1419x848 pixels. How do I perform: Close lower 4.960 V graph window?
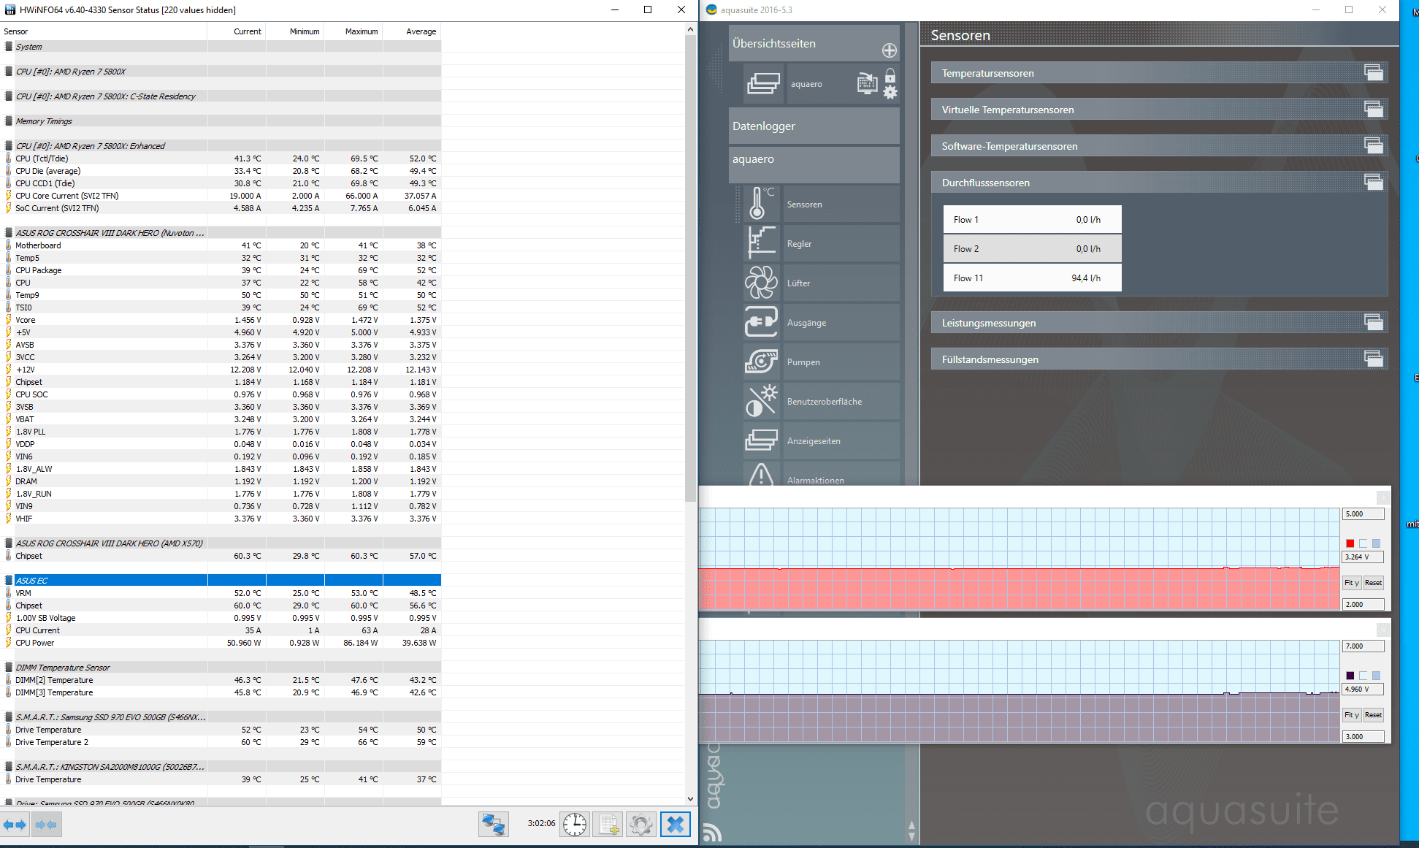coord(1382,630)
